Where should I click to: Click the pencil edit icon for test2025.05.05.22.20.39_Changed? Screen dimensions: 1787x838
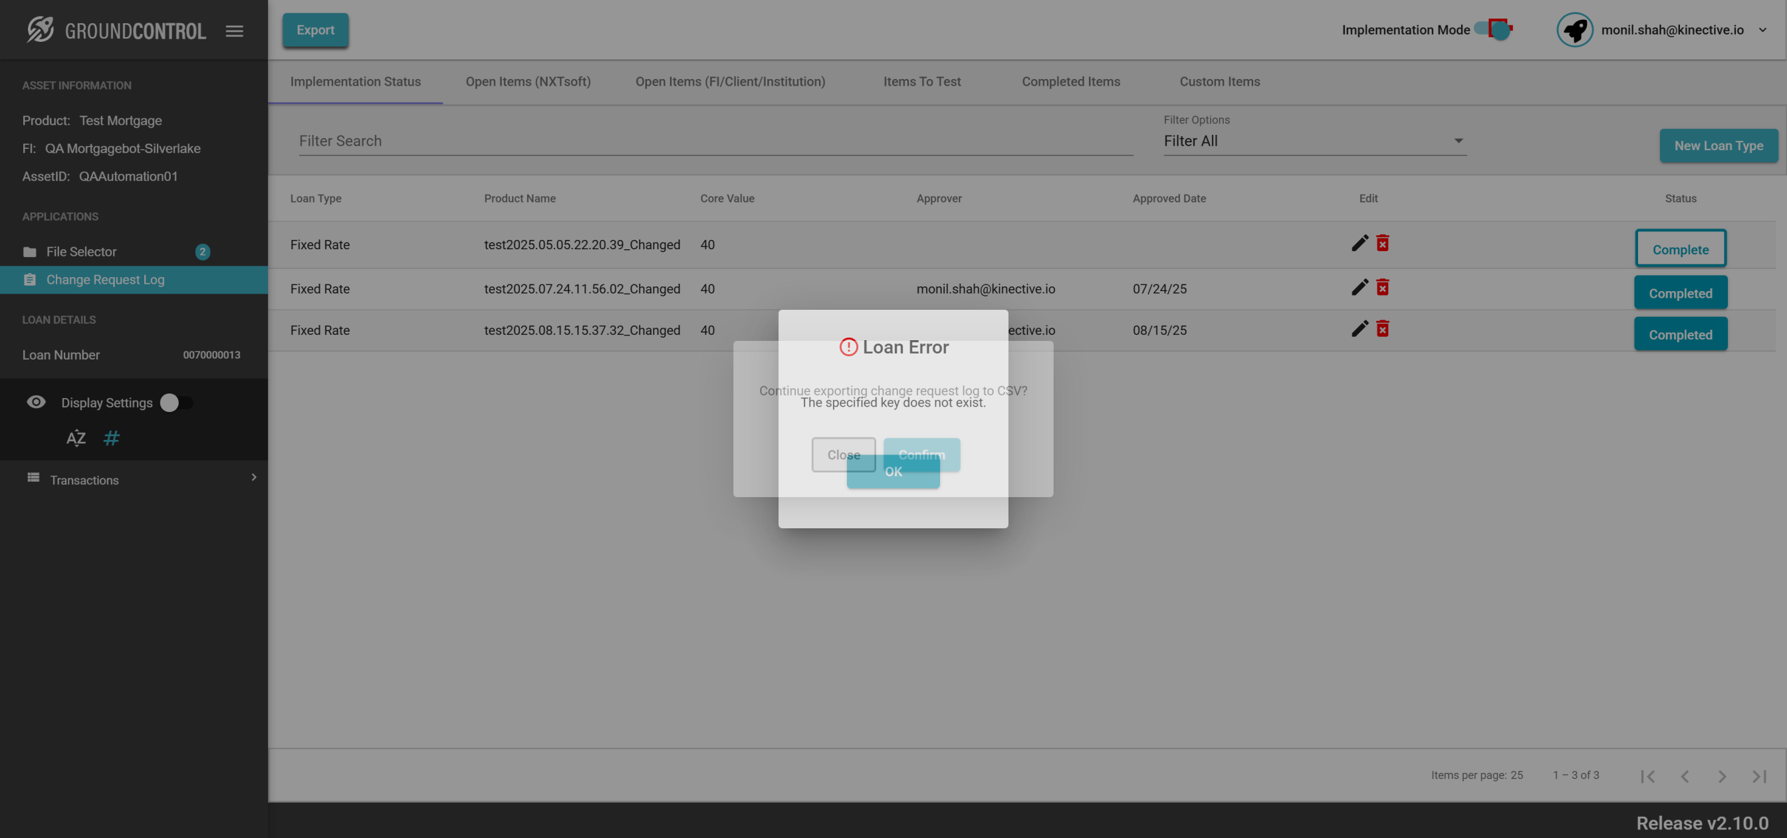pos(1360,243)
